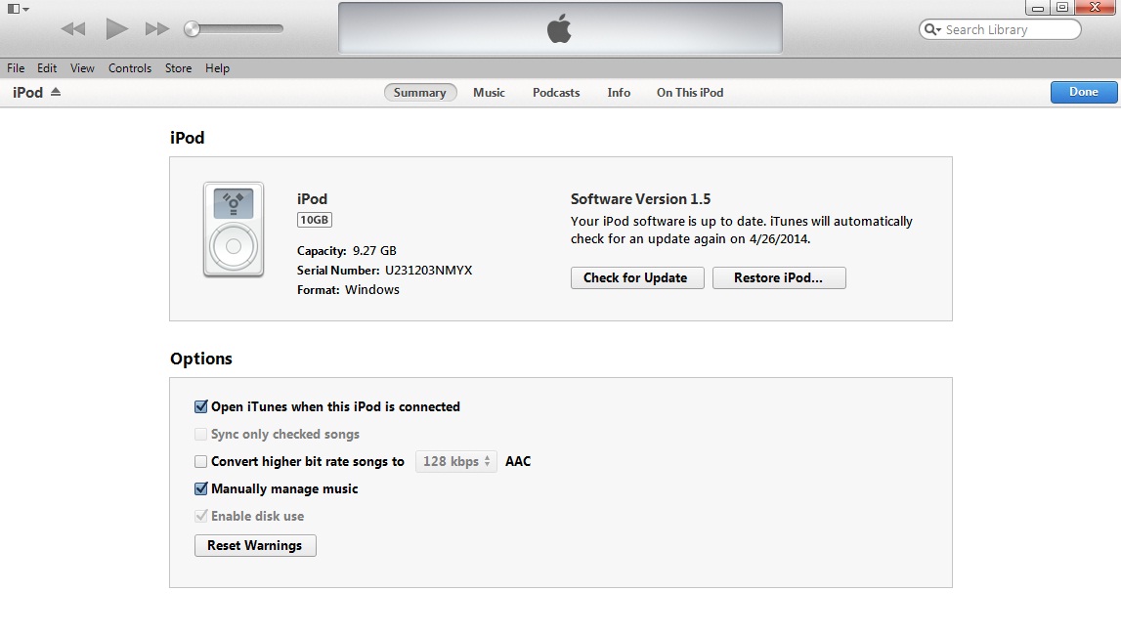Click the Software Version 1.5 heading
The width and height of the screenshot is (1121, 634).
coord(640,199)
